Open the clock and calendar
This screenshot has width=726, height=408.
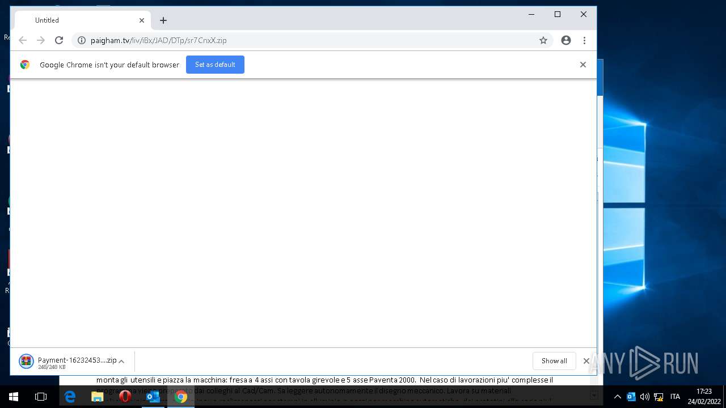pos(704,397)
